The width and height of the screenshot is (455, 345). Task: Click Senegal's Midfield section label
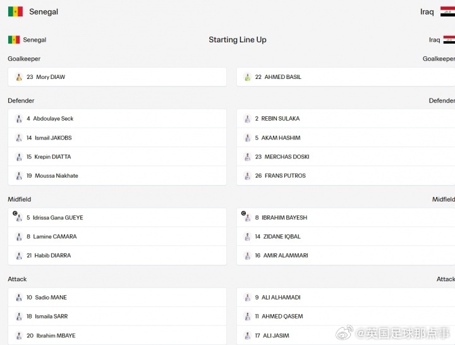[x=19, y=199]
